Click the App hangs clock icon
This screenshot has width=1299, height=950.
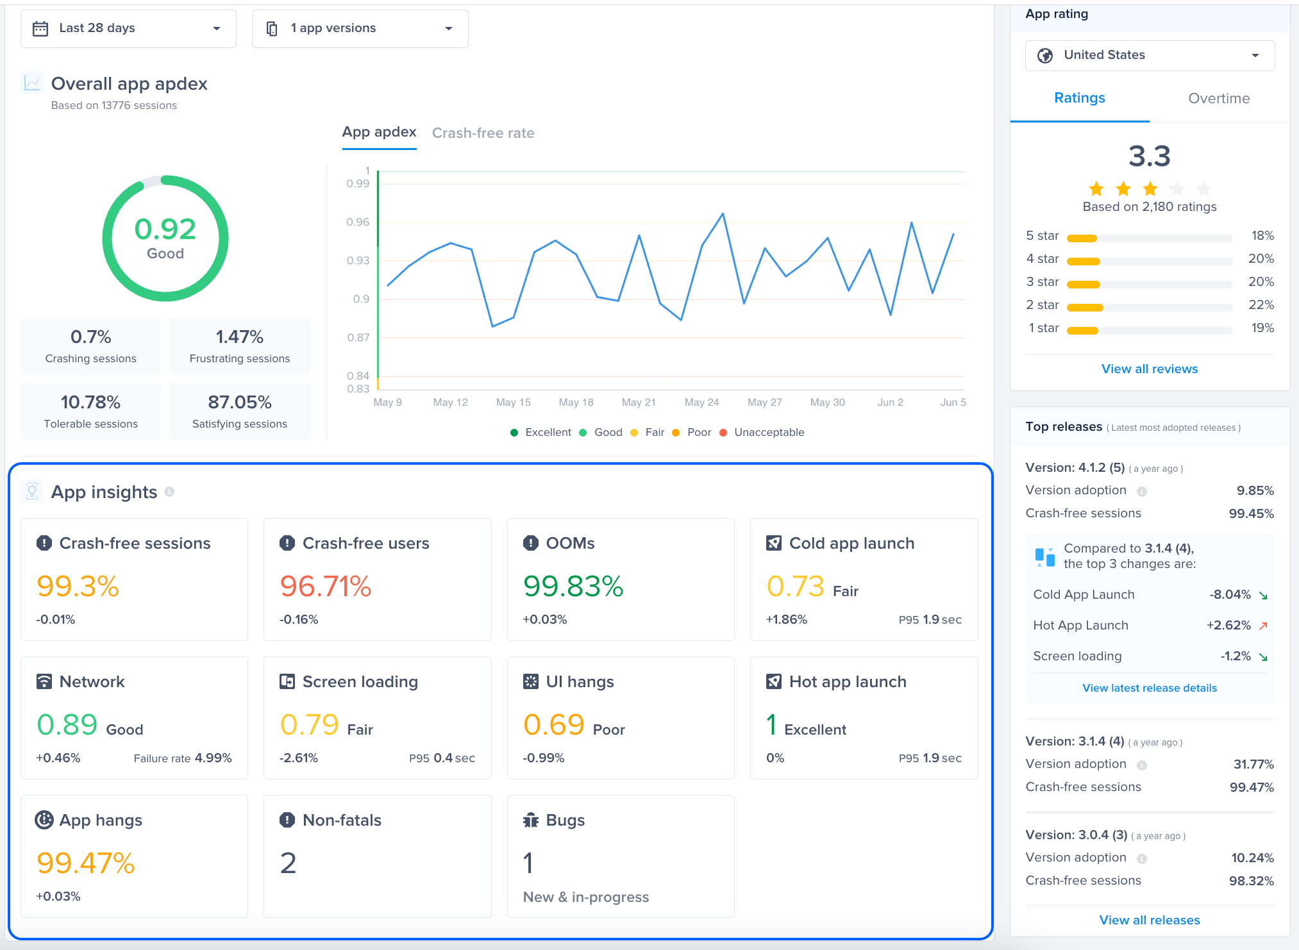pyautogui.click(x=44, y=820)
